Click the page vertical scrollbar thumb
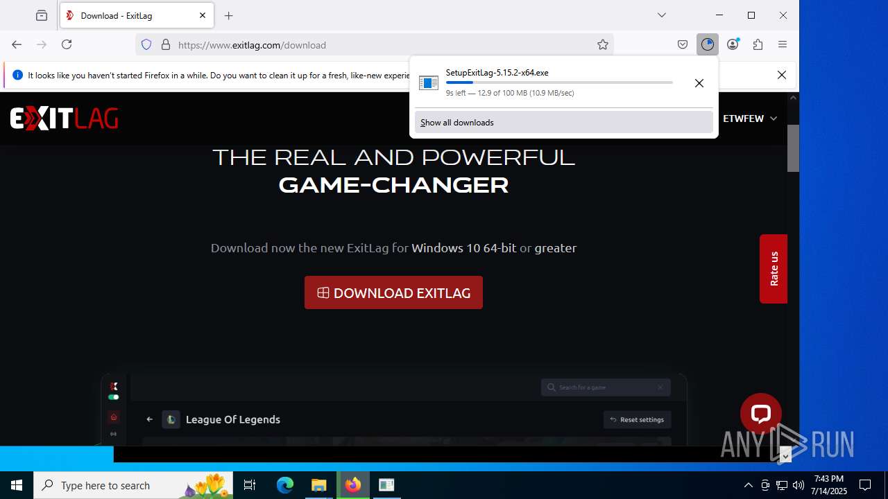The height and width of the screenshot is (499, 888). click(793, 148)
